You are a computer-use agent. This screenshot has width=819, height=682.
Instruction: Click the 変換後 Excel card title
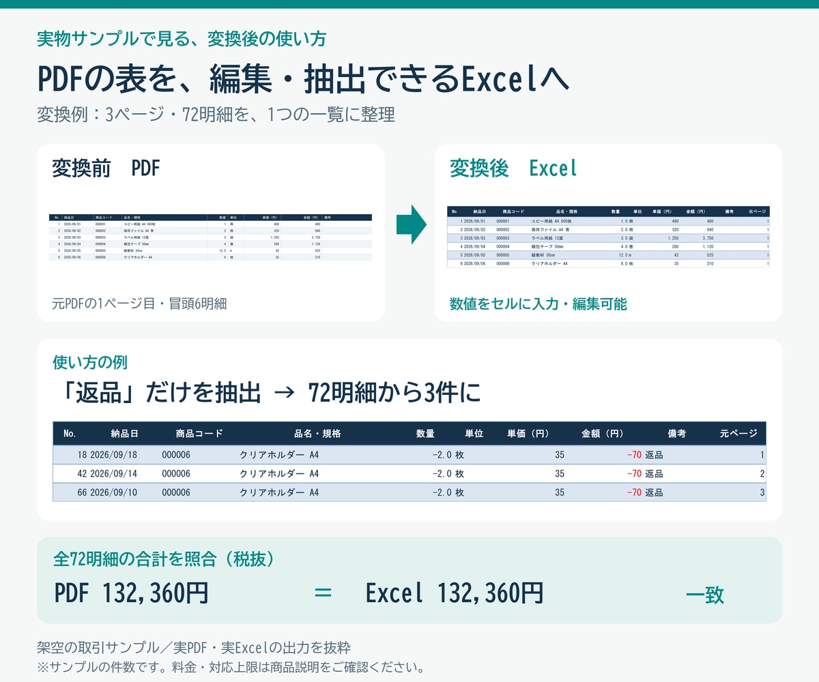(513, 168)
